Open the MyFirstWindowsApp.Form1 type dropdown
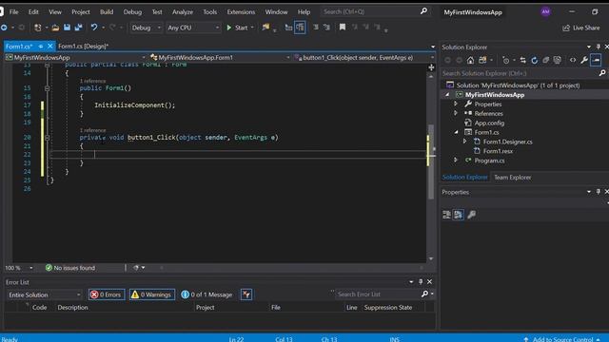 click(x=220, y=57)
